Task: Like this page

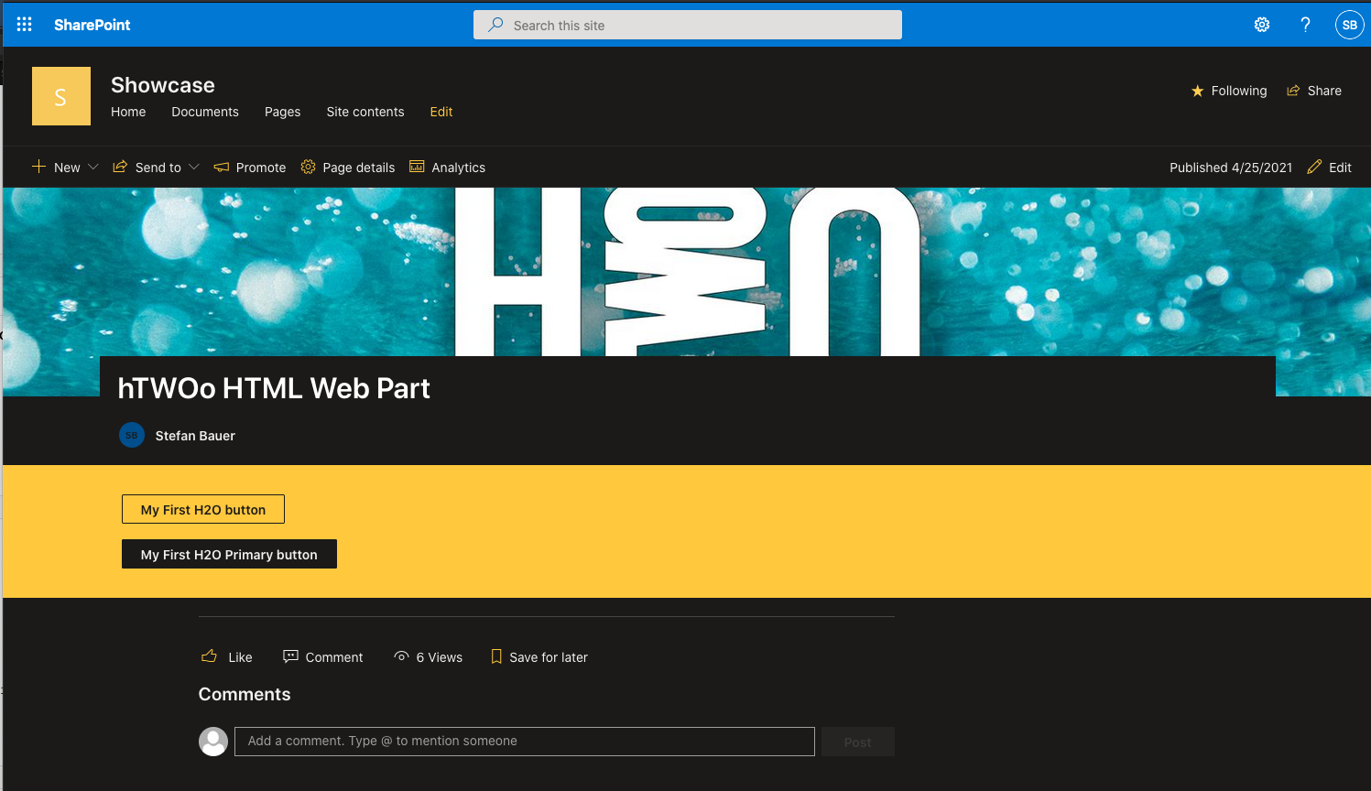Action: coord(227,657)
